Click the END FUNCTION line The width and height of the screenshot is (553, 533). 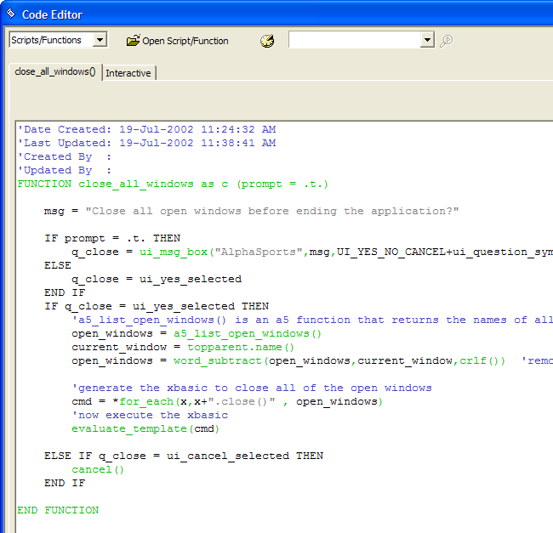click(58, 510)
